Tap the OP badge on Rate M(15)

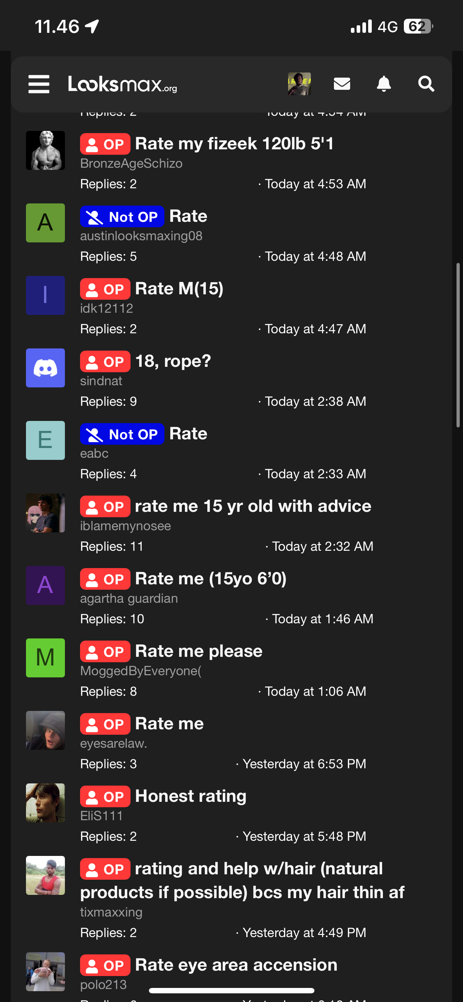tap(105, 289)
